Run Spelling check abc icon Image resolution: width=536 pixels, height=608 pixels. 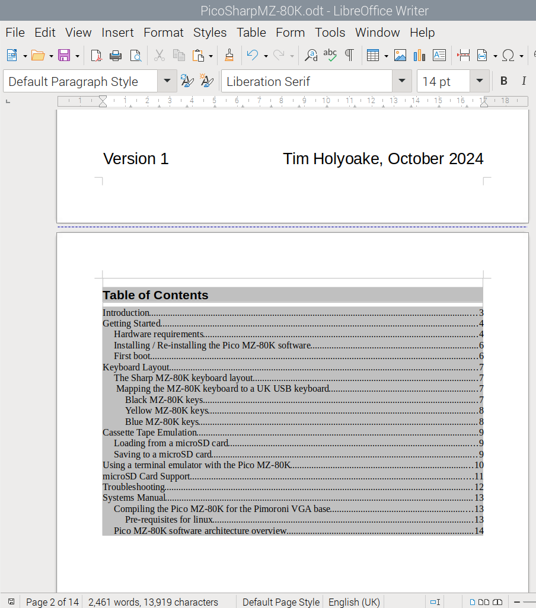coord(330,56)
